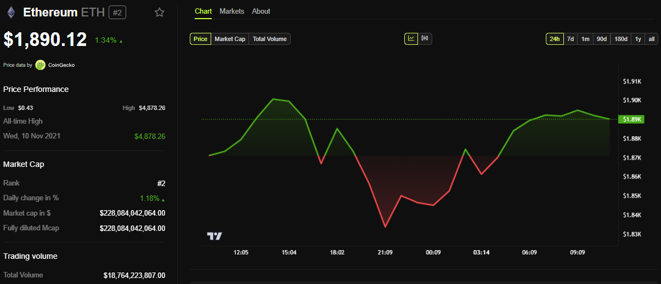Set chart range to 90d
This screenshot has width=661, height=284.
pos(602,39)
